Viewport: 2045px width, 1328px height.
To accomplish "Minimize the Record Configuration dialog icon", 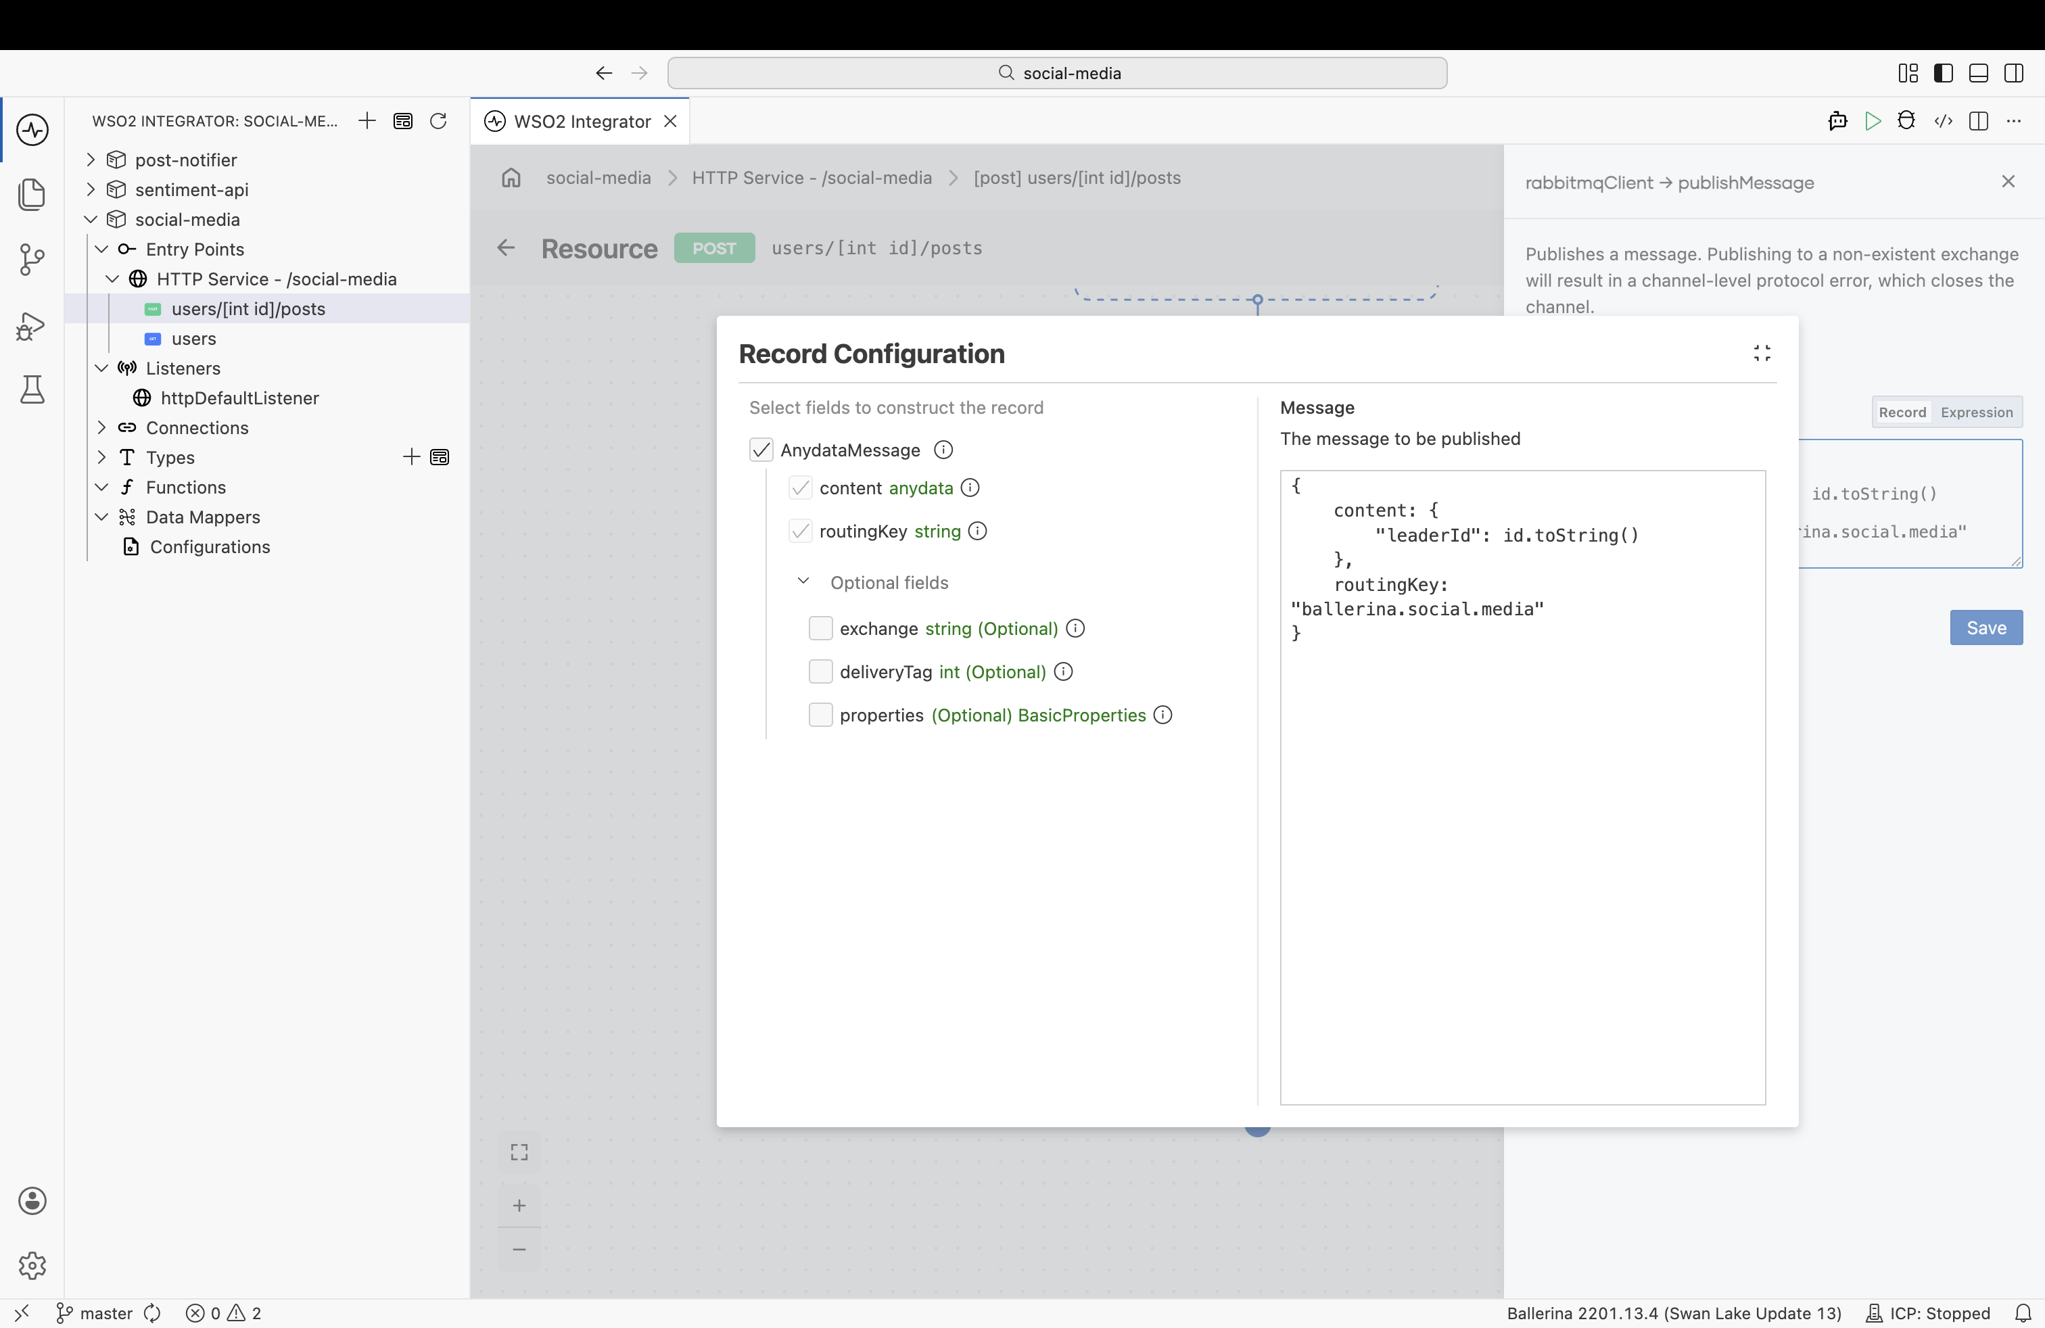I will pyautogui.click(x=1762, y=353).
